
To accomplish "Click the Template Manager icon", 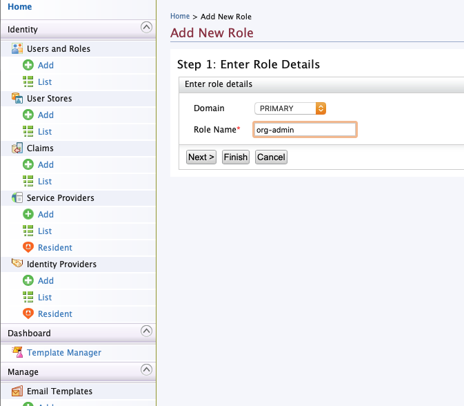I will coord(17,352).
